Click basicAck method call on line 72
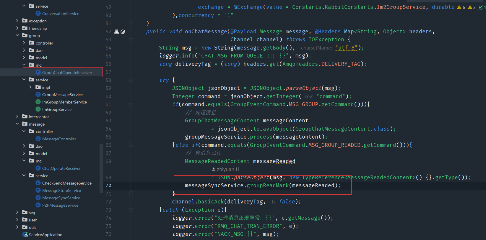 coord(211,202)
